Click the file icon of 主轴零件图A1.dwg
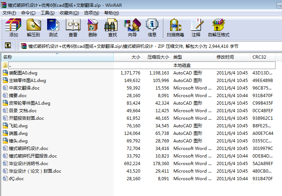The height and width of the screenshot is (196, 282). (x=5, y=81)
